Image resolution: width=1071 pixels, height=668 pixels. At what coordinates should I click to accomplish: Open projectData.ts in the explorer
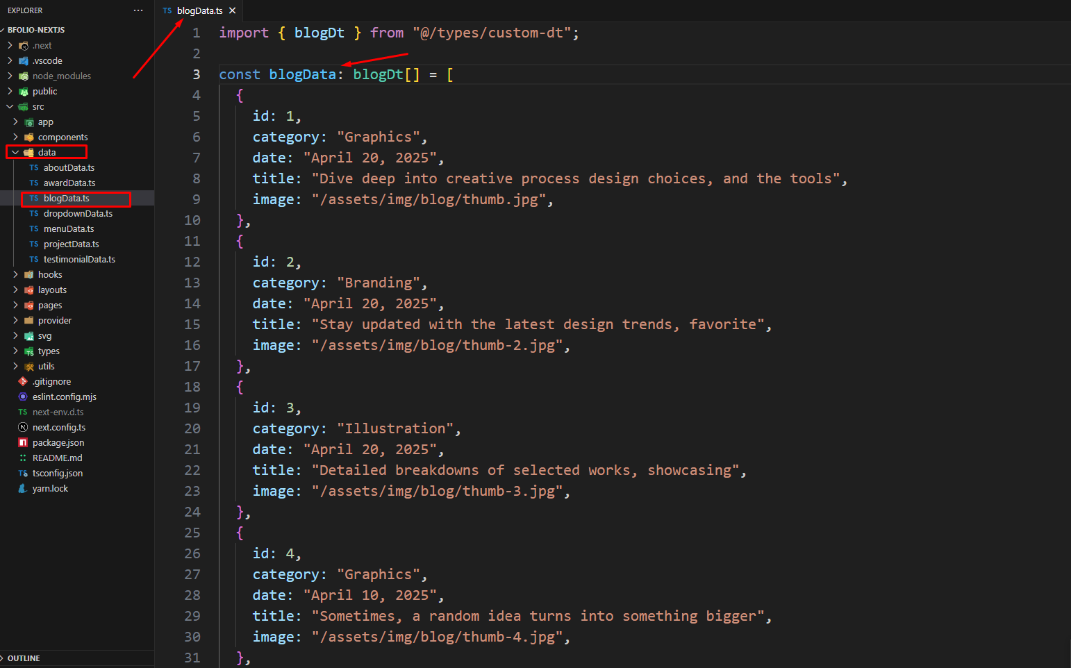[71, 244]
